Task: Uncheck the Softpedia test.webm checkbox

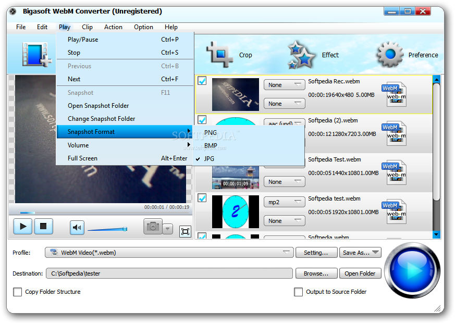Action: tap(202, 197)
